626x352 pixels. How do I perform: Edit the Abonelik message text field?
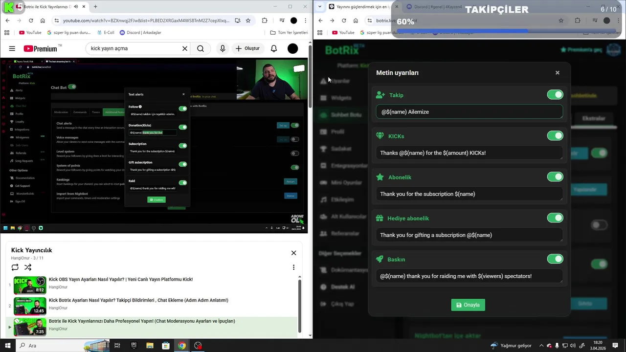click(x=469, y=194)
